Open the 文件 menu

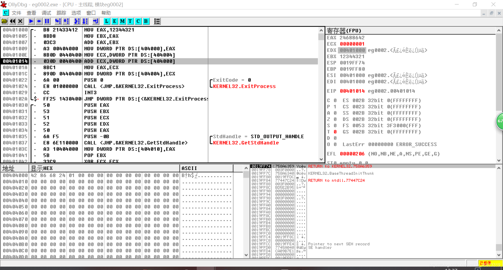click(17, 13)
